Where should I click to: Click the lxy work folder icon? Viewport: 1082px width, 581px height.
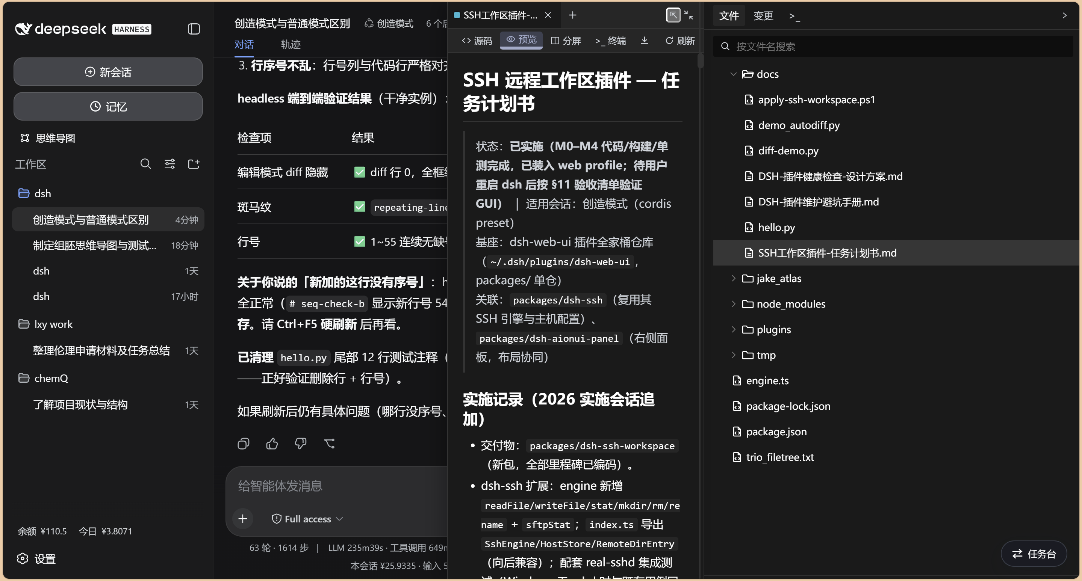click(24, 324)
